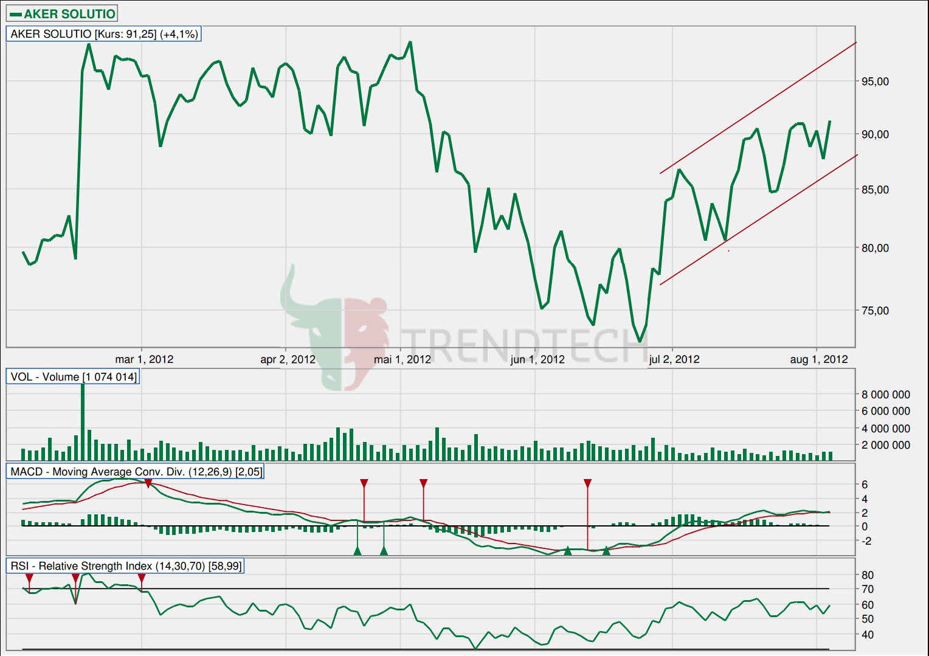929x656 pixels.
Task: Click the tallest volume bar in February
Action: [83, 422]
